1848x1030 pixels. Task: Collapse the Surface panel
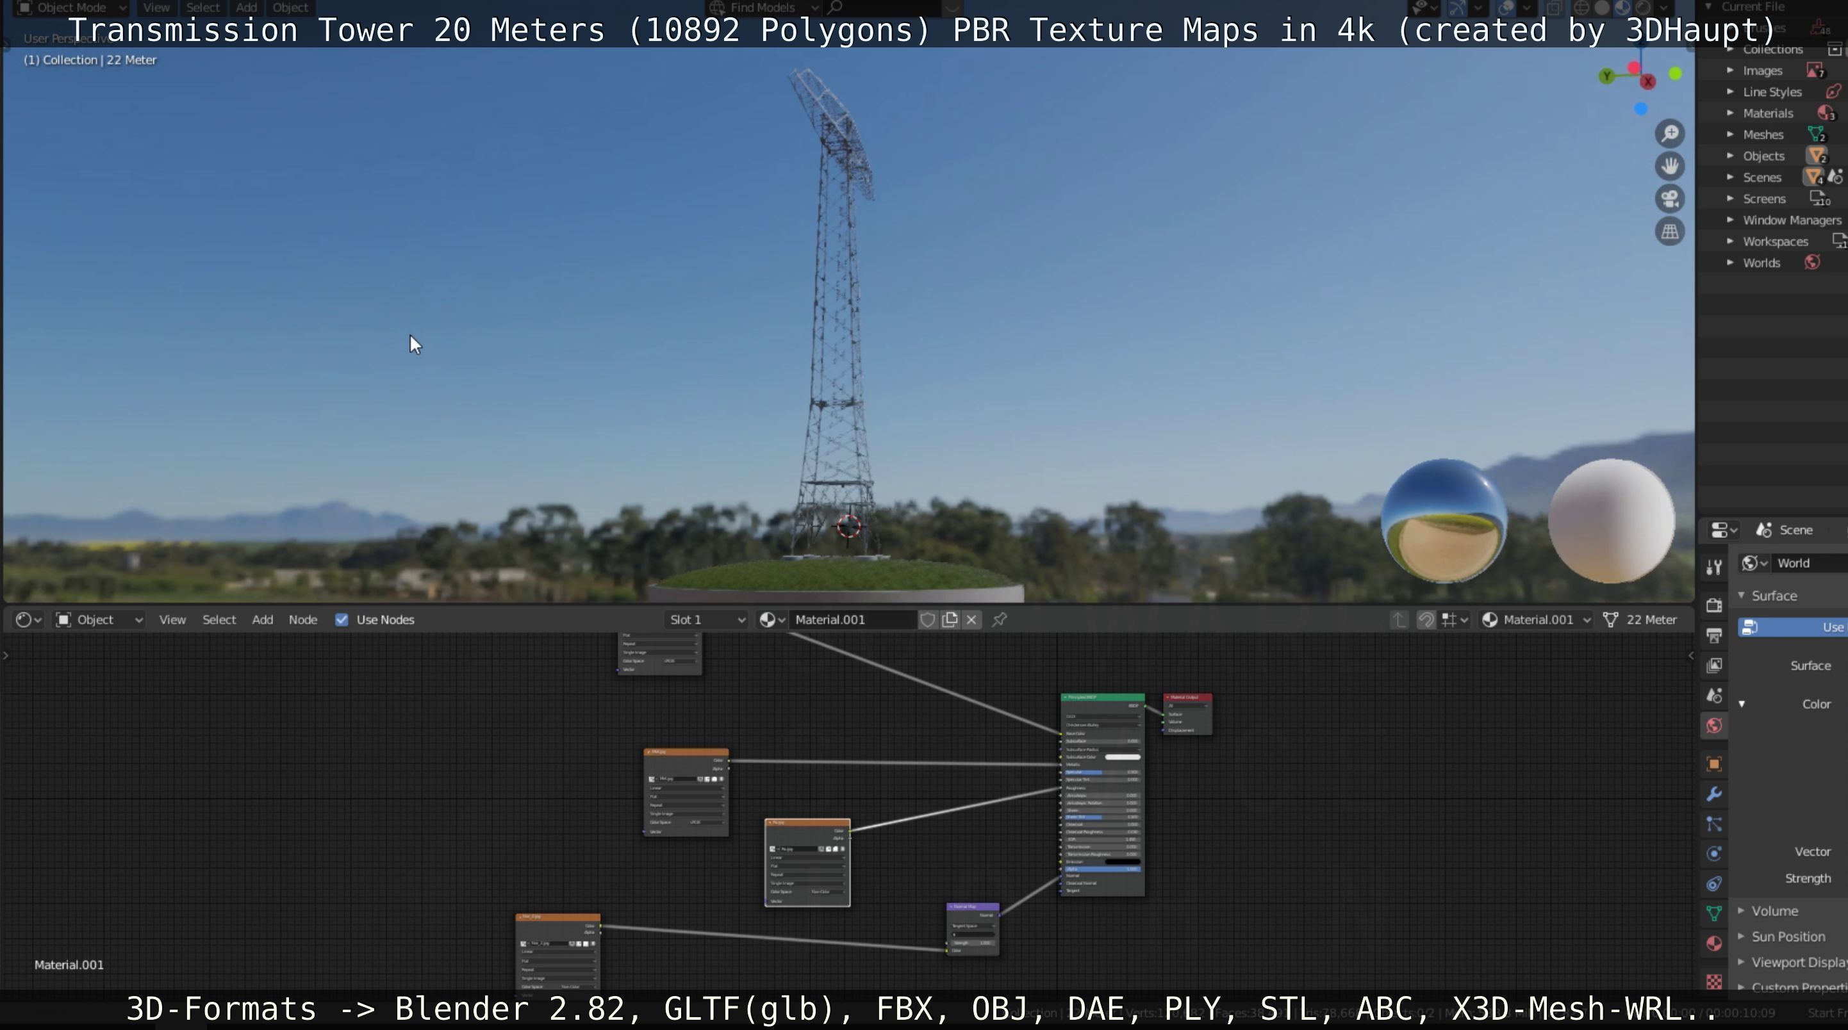(1742, 596)
